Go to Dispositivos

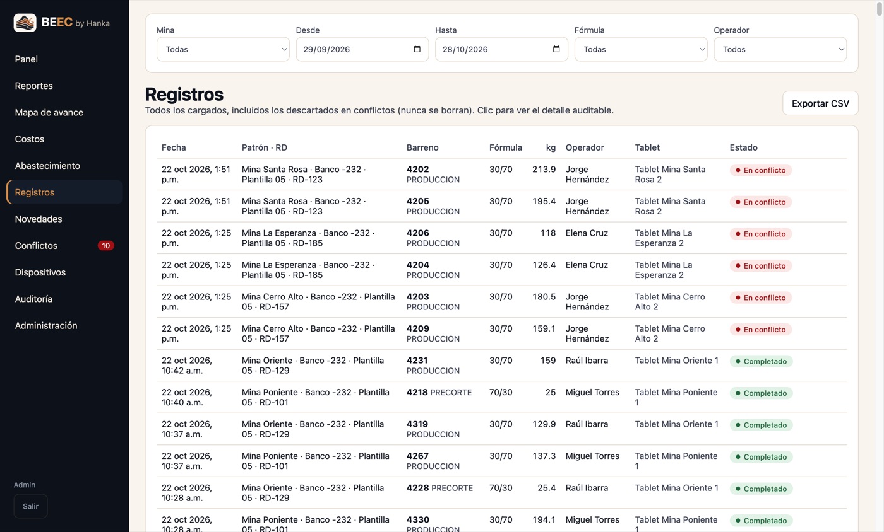[x=64, y=272]
